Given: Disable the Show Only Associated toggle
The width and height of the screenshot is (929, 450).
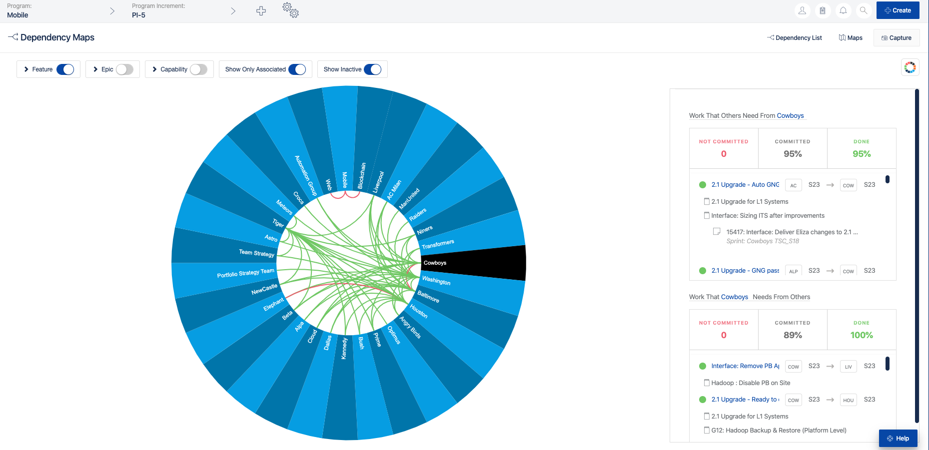Looking at the screenshot, I should [297, 69].
